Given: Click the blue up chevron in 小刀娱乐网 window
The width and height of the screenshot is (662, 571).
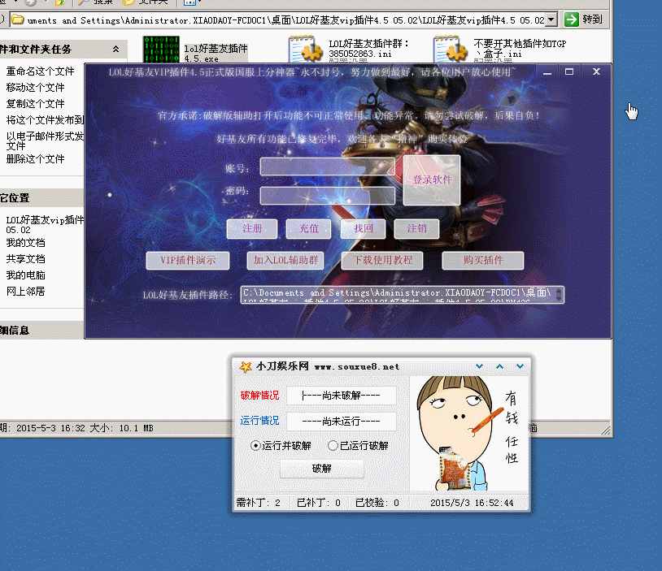Looking at the screenshot, I should tap(499, 366).
